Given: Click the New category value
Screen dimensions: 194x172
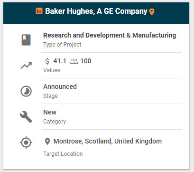Looking at the screenshot, I should tap(50, 112).
